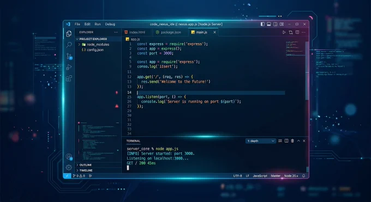Open the Manage gear icon
371x202 pixels.
pyautogui.click(x=69, y=167)
